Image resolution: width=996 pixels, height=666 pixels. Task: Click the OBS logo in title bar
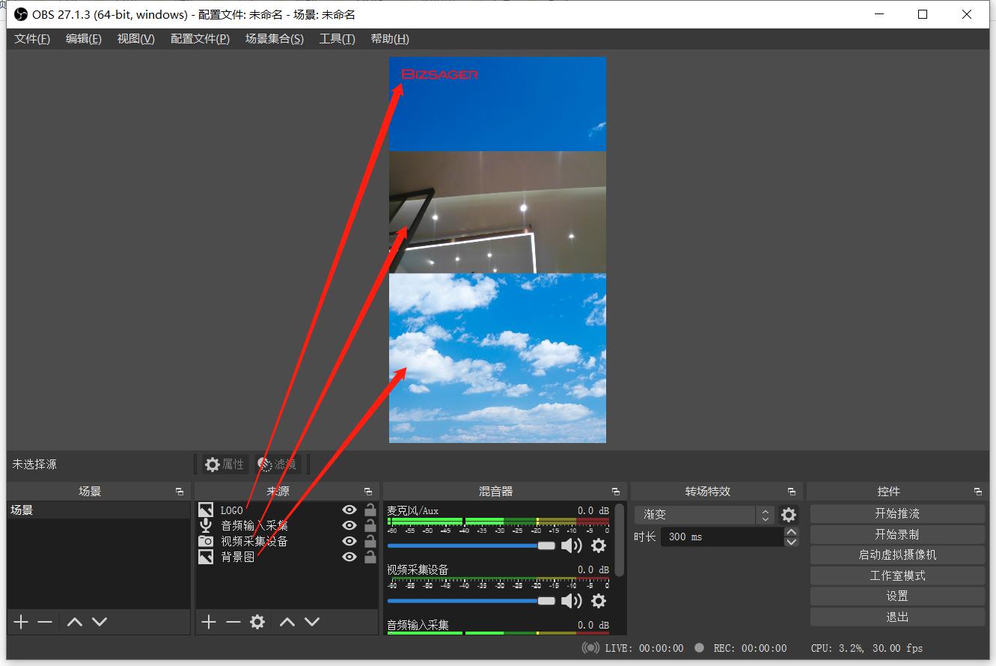21,14
